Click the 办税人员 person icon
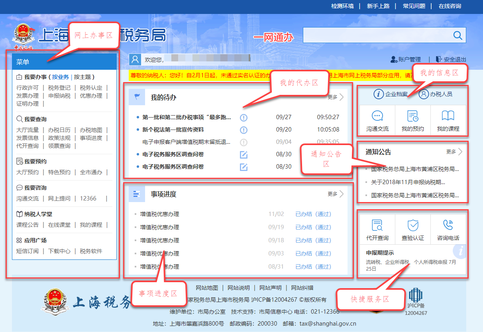 [x=424, y=94]
